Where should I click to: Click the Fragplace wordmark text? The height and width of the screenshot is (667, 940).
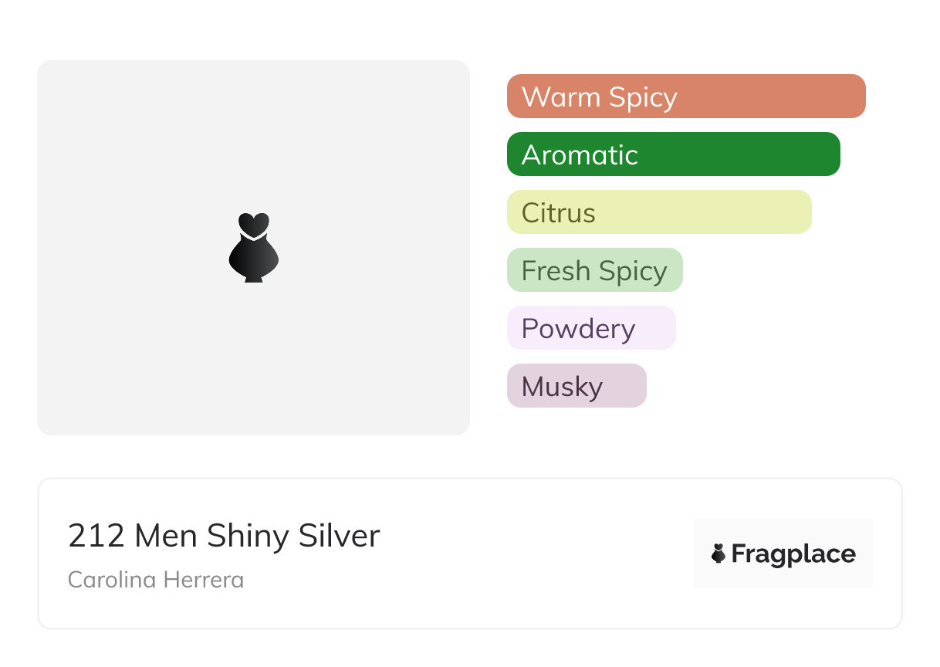click(x=793, y=554)
